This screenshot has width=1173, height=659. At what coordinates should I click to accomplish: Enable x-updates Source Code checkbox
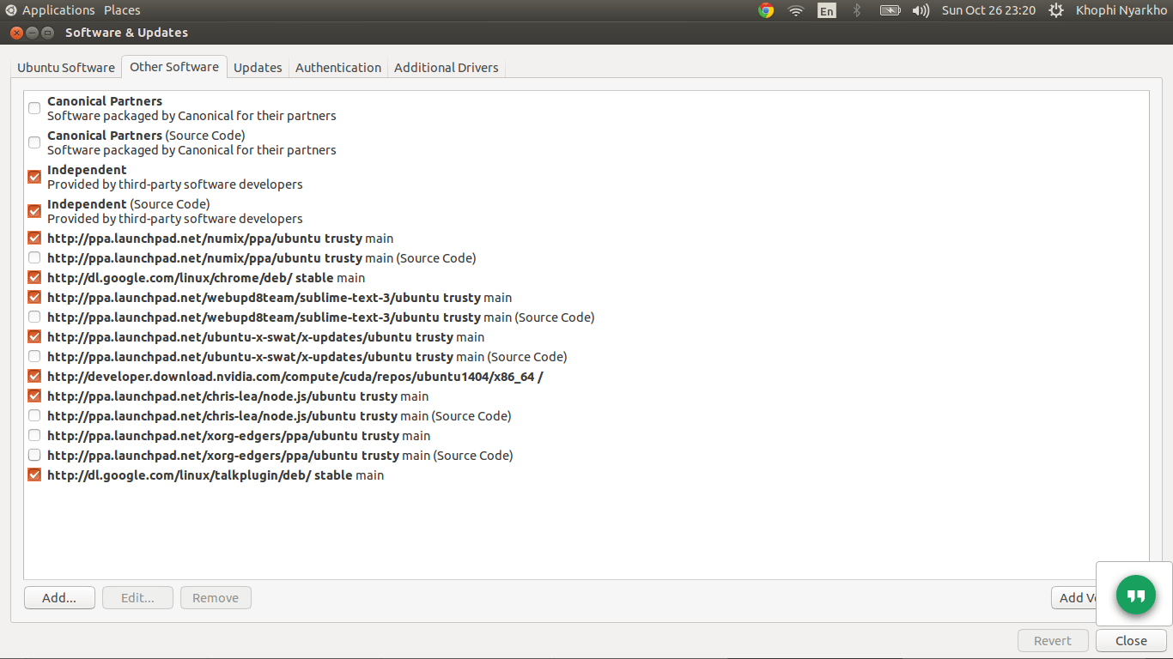pos(34,356)
